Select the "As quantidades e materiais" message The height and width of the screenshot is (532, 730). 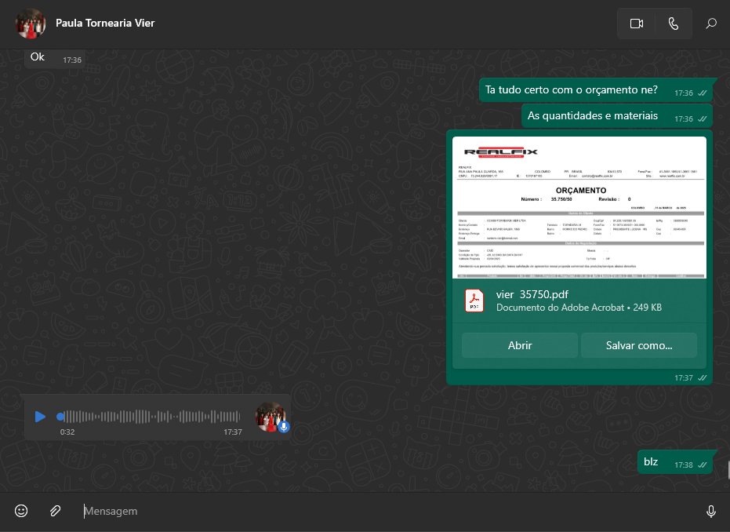click(x=593, y=116)
